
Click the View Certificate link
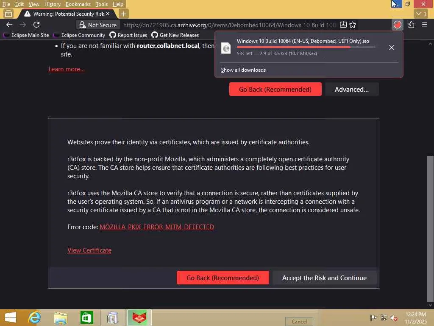coord(89,250)
